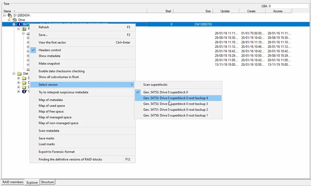Choose Gen. 54752 superblock 0 root backup 3
This screenshot has height=186, width=311.
[x=175, y=104]
